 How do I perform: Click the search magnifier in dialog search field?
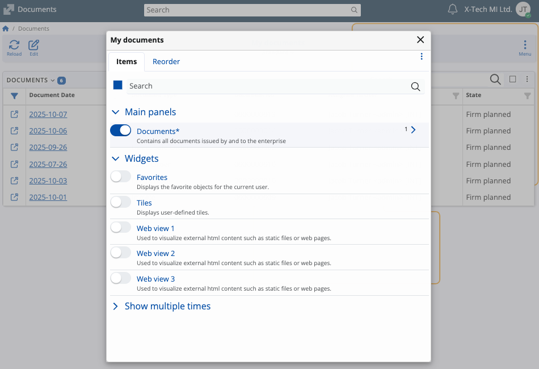[x=415, y=86]
